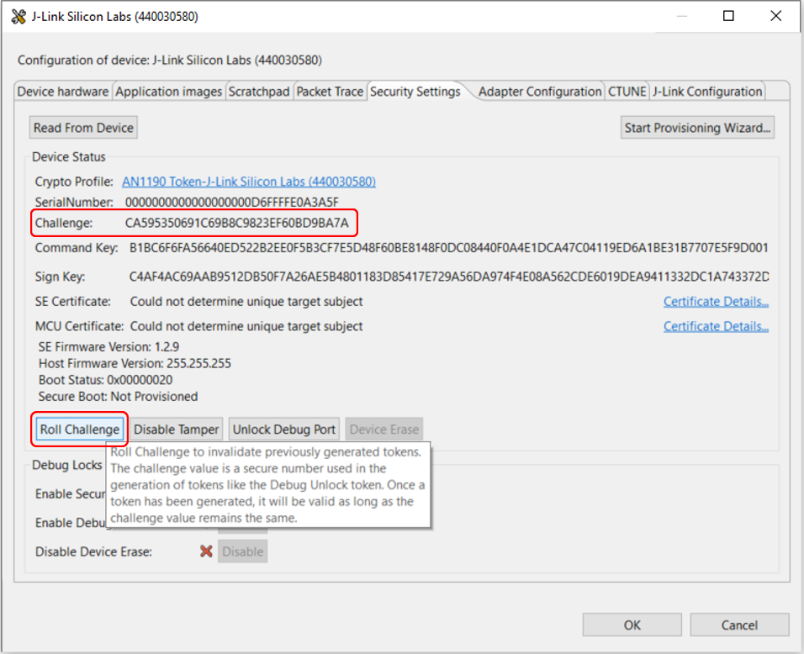Select the Scratchpad tab
804x654 pixels.
259,92
